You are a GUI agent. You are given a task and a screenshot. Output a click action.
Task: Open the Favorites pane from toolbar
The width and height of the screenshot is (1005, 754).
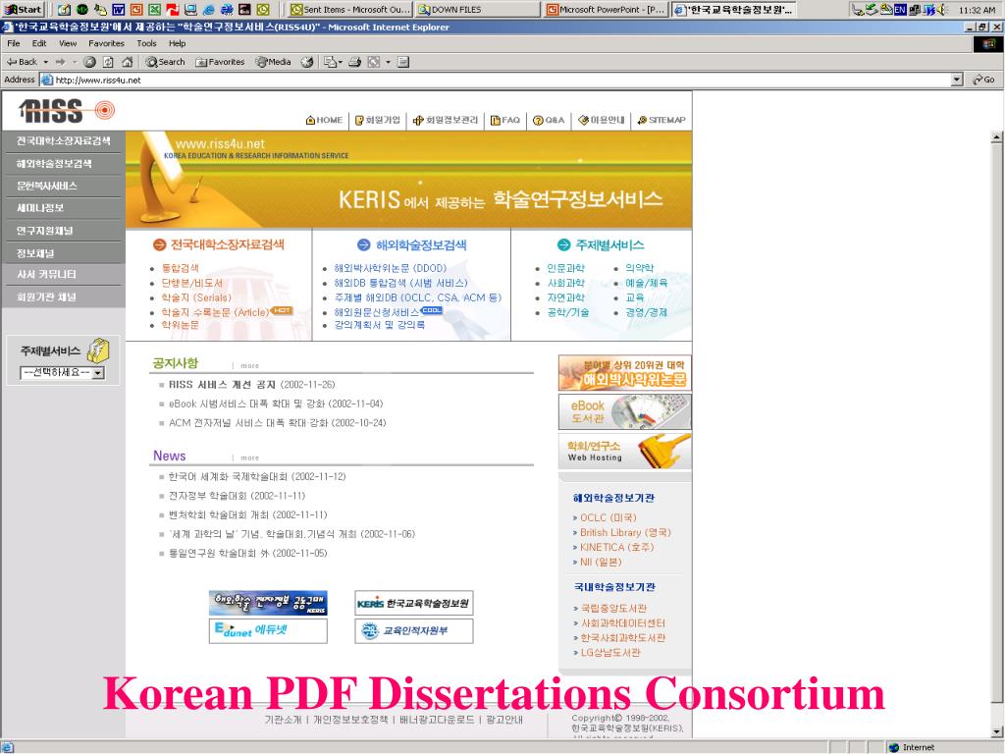point(220,62)
